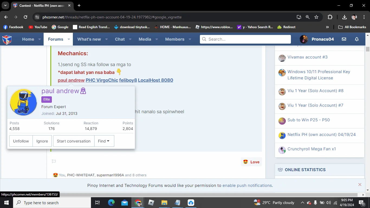Image resolution: width=370 pixels, height=208 pixels.
Task: Open File Explorer from taskbar
Action: pyautogui.click(x=164, y=203)
